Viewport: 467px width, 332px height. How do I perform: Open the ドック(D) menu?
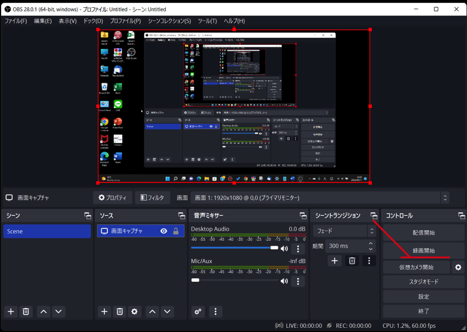93,21
